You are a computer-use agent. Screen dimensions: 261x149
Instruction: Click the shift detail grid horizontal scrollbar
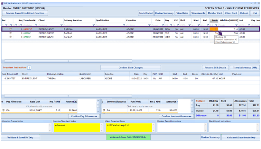pyautogui.click(x=68, y=96)
